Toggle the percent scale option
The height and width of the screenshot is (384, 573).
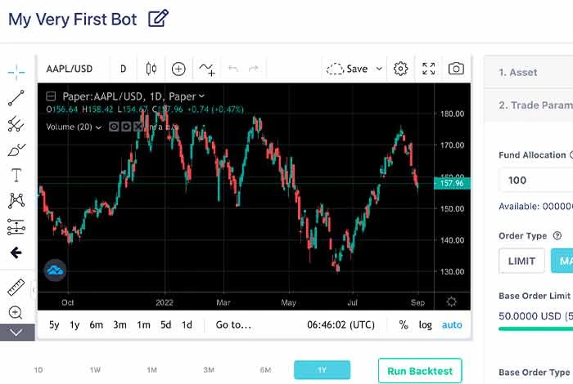[x=404, y=324]
